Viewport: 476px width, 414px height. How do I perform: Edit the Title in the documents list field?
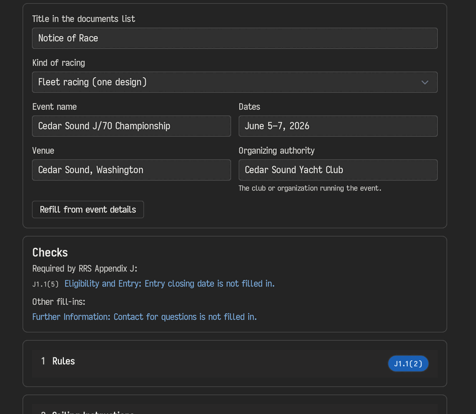235,38
